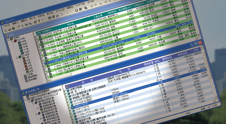Viewport: 226px width, 124px height.
Task: Click the 321 sort toolbar icon
Action: pos(77,10)
